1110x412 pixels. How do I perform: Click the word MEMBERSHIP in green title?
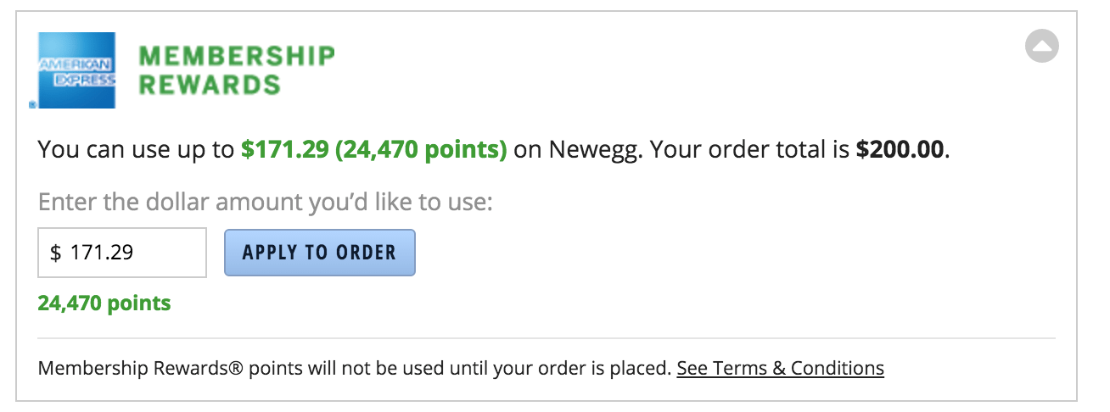pyautogui.click(x=237, y=56)
